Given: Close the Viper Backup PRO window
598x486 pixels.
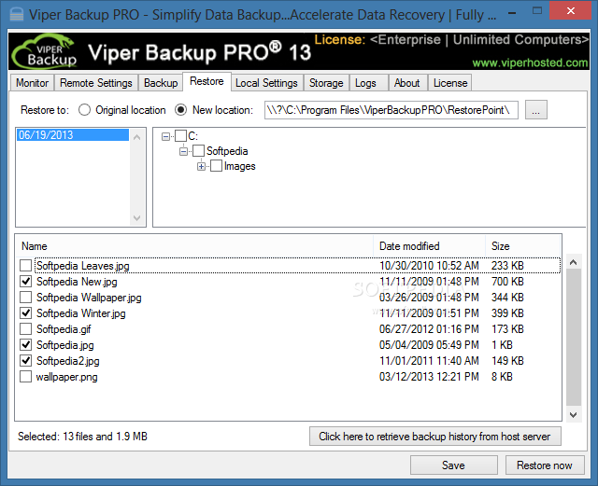Looking at the screenshot, I should [571, 11].
